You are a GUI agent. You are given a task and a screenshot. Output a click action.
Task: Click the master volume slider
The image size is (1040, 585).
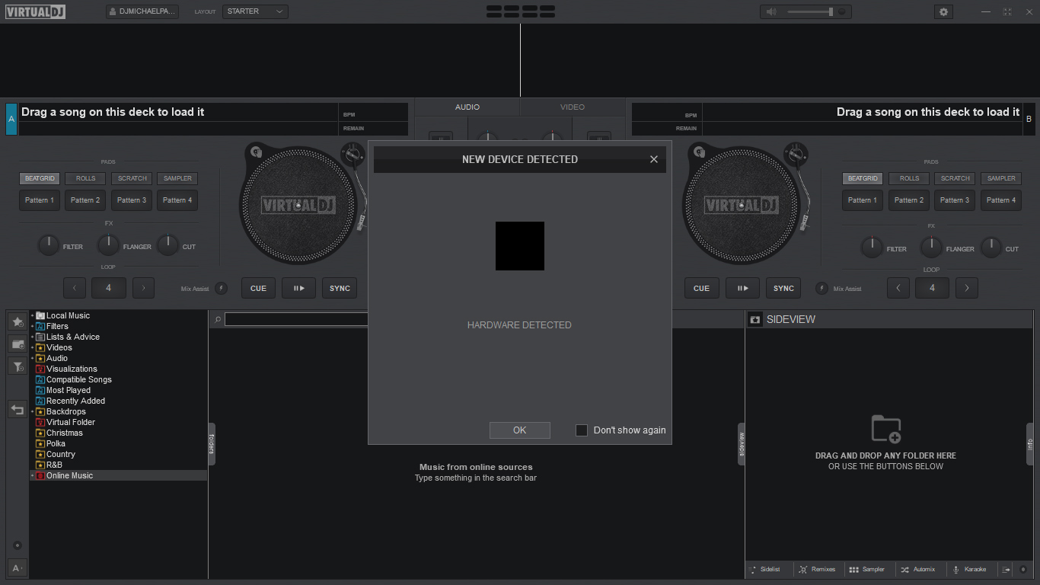tap(812, 11)
